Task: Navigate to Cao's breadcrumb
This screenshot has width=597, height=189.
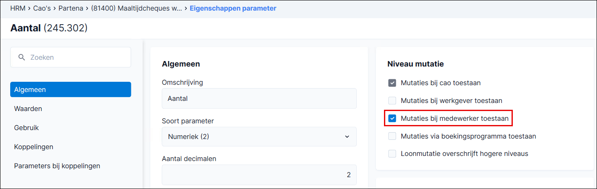Action: [x=42, y=8]
